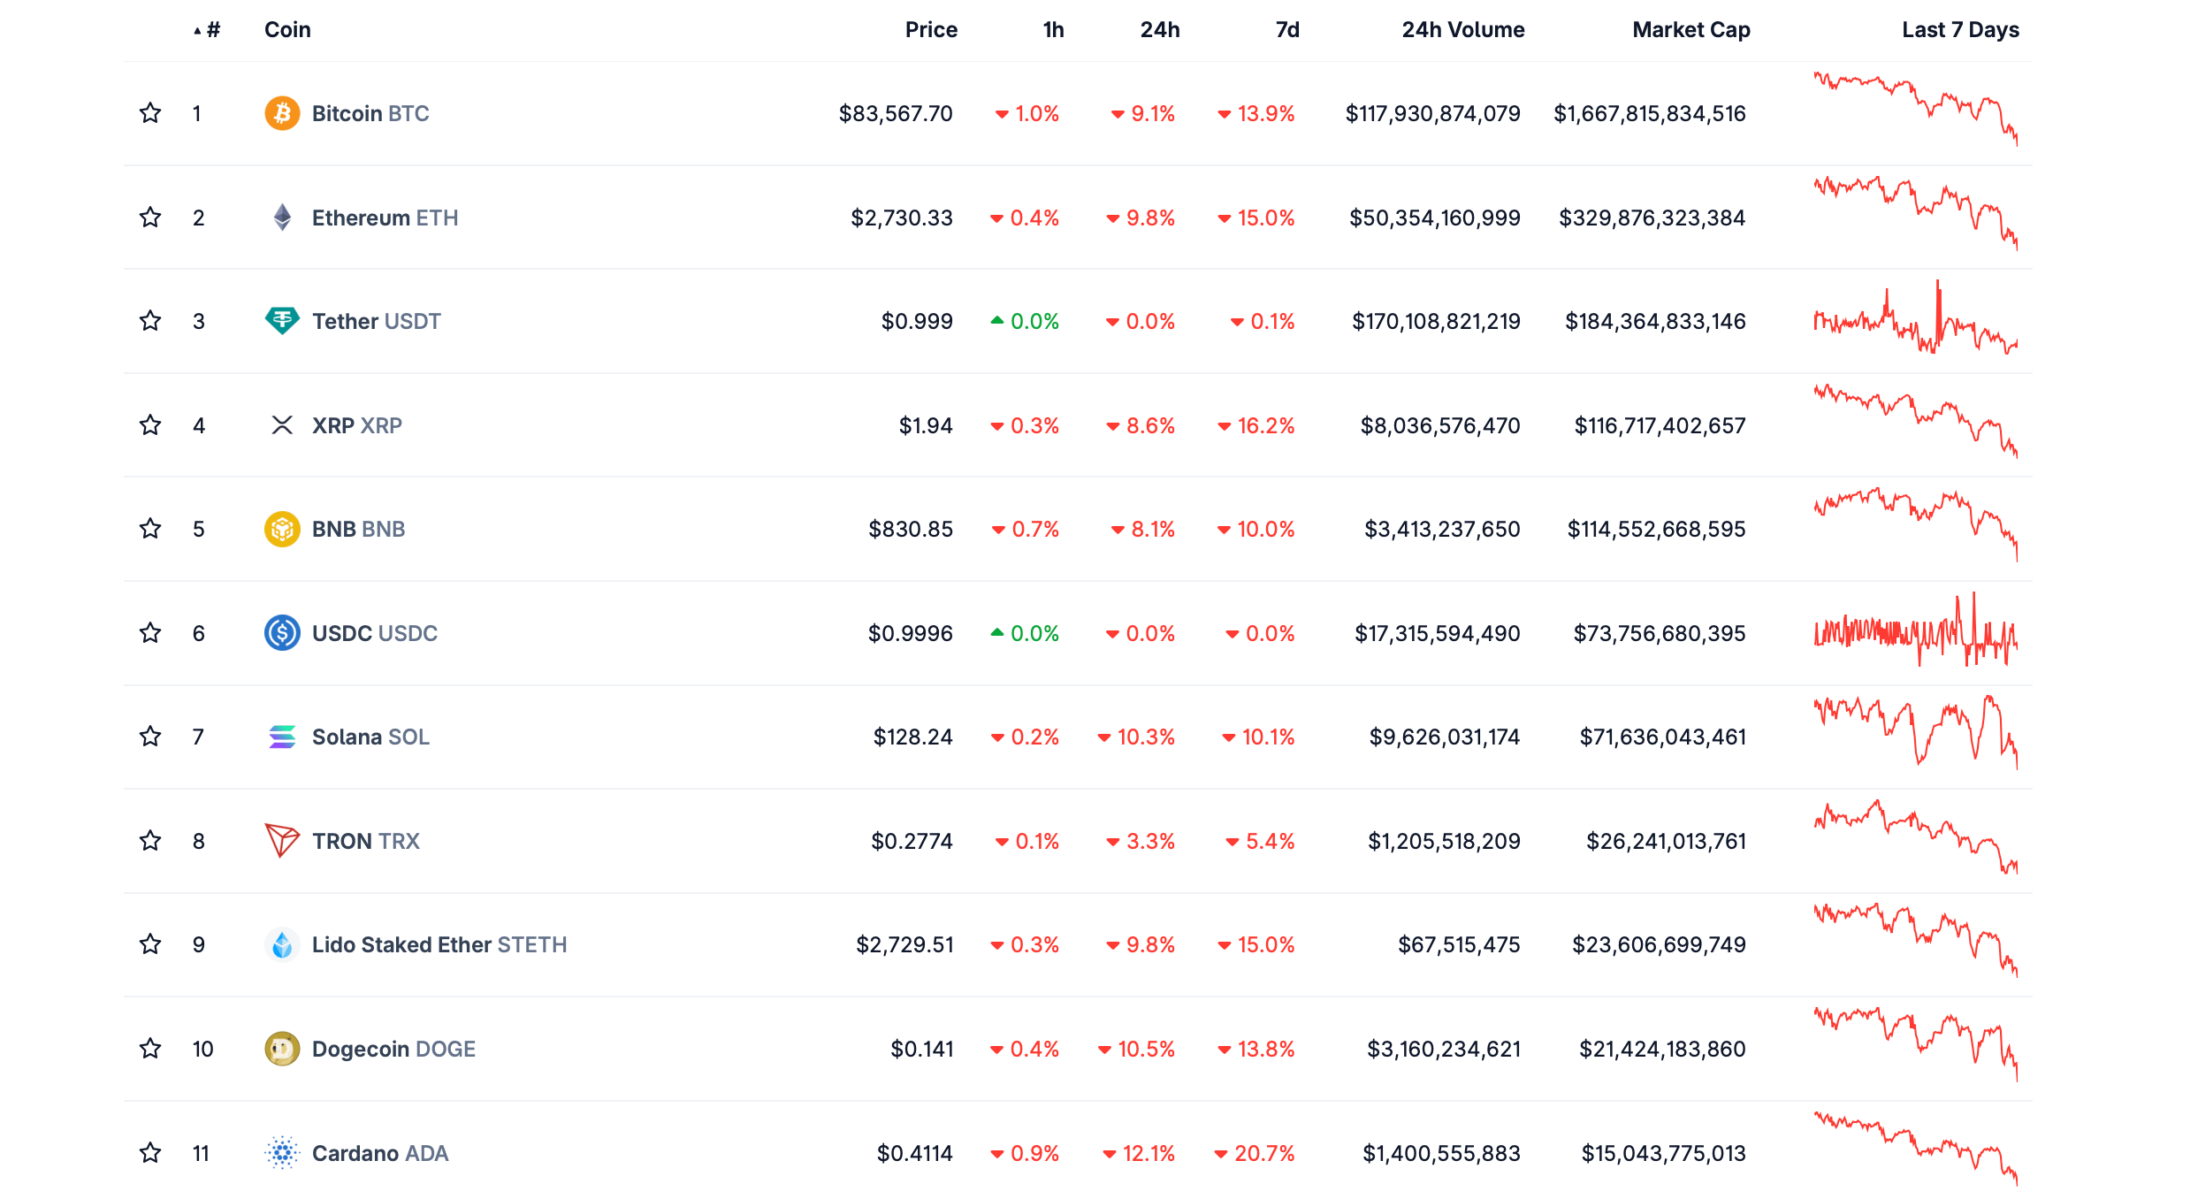Click the Dogecoin logo icon
Image resolution: width=2198 pixels, height=1199 pixels.
pos(282,1049)
